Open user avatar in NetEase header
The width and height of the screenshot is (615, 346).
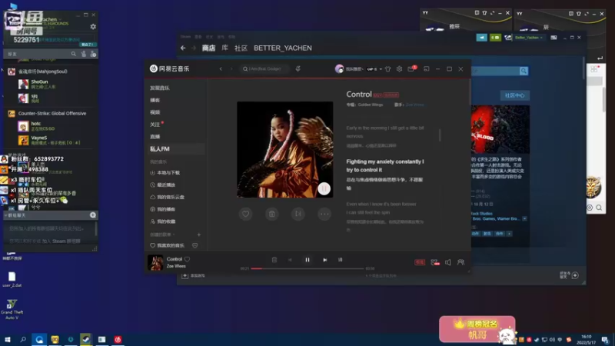coord(339,68)
